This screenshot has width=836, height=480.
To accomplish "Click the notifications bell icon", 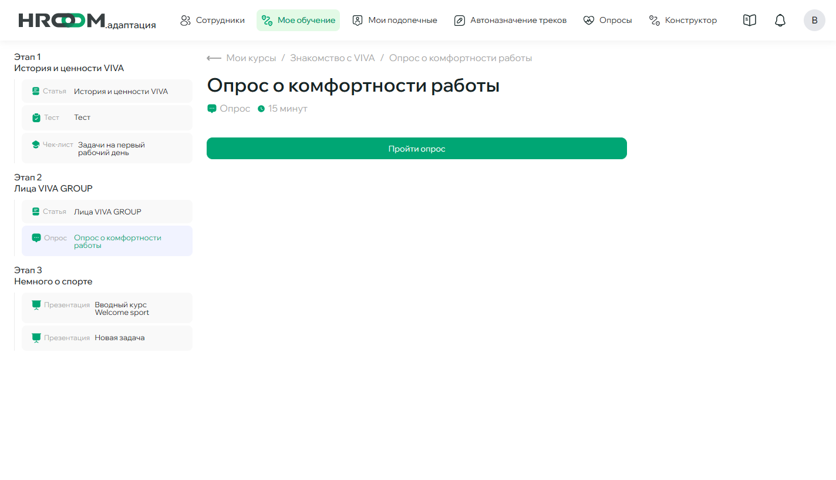I will tap(780, 20).
